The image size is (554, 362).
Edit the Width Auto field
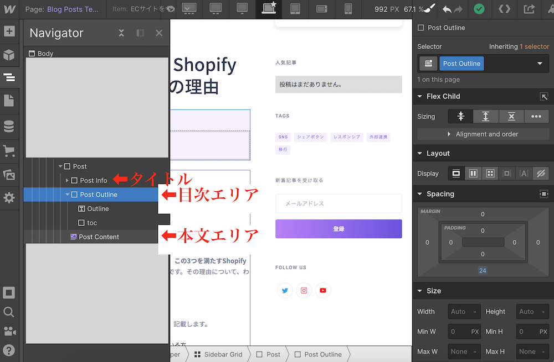[x=464, y=312]
